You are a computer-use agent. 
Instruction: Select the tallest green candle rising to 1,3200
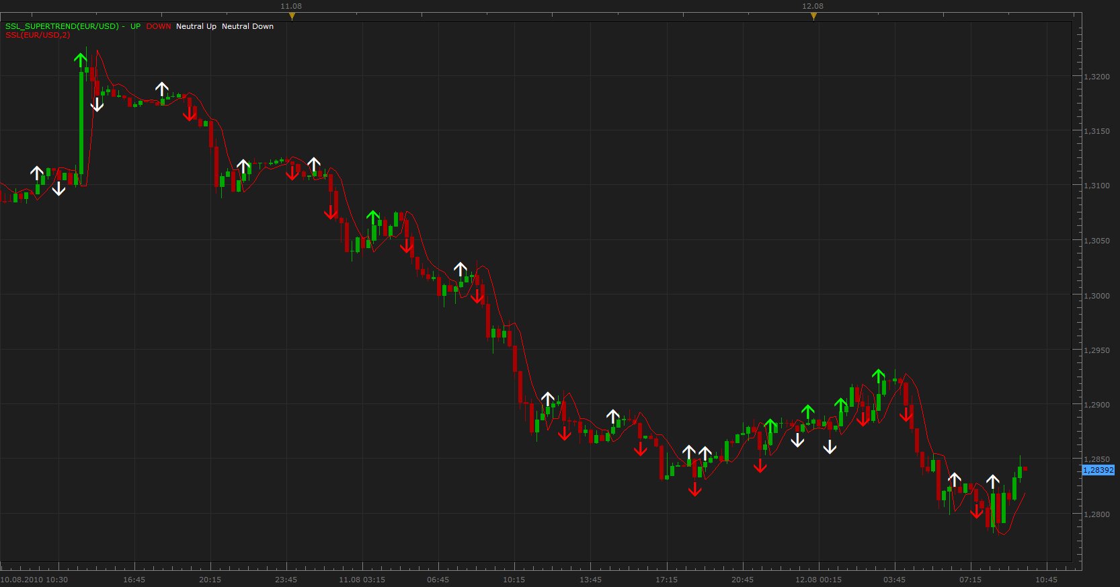point(81,123)
